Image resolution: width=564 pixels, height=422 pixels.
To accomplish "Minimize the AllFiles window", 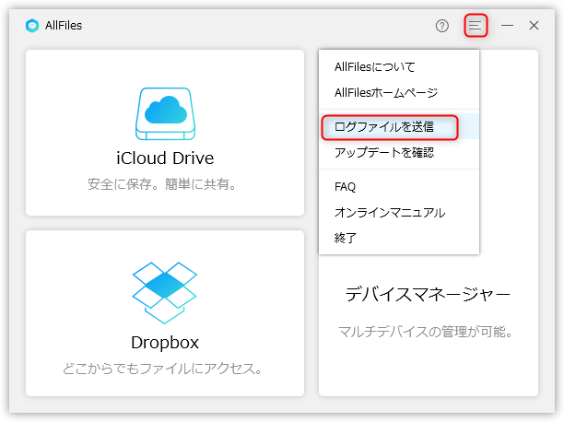I will pos(508,26).
